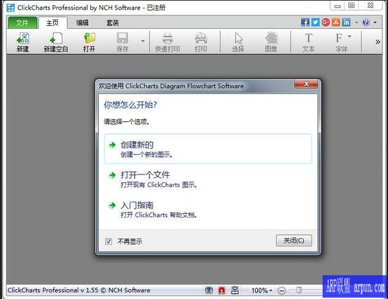388x299 pixels.
Task: Toggle the red magnet snap icon
Action: click(222, 290)
